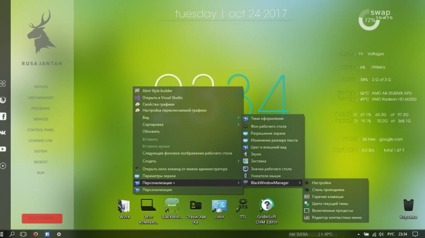This screenshot has height=238, width=425.
Task: Open CONTROL PANEL in the sidebar
Action: click(41, 130)
